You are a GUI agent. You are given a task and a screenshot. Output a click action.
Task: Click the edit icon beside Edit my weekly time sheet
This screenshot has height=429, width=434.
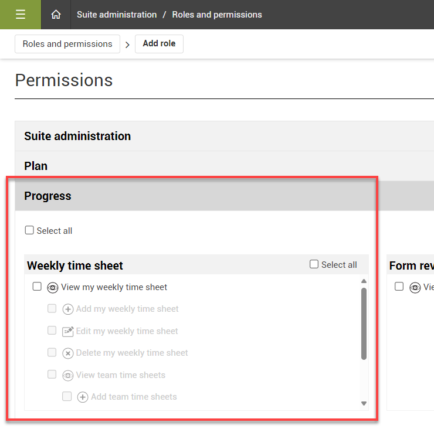click(68, 331)
